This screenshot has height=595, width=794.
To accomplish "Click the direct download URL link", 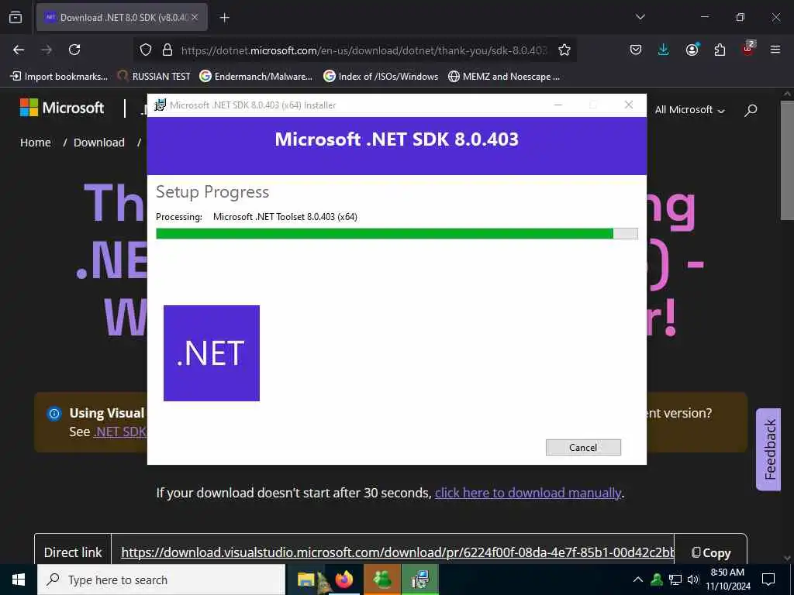I will 397,552.
